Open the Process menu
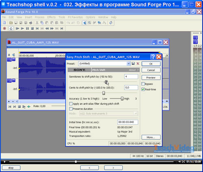Image resolution: width=203 pixels, height=172 pixels. click(x=39, y=17)
